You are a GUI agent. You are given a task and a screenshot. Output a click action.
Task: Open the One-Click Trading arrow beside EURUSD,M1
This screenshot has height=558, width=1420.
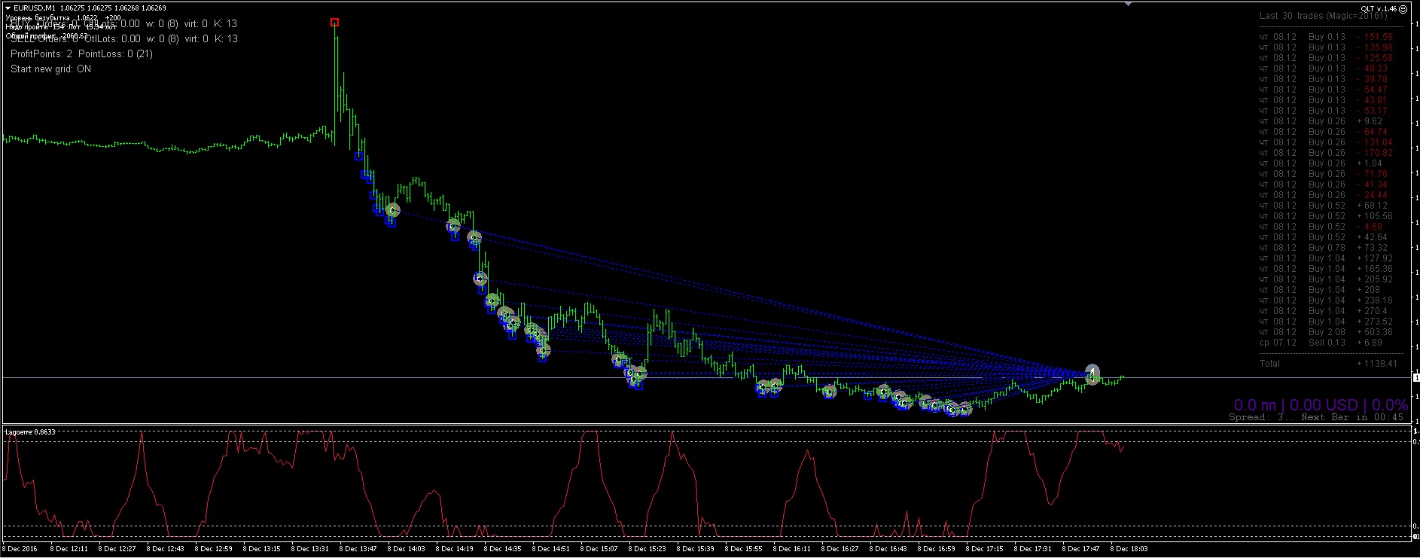[x=8, y=8]
